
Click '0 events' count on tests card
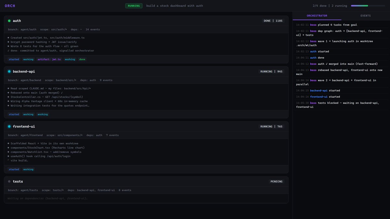tap(125, 190)
